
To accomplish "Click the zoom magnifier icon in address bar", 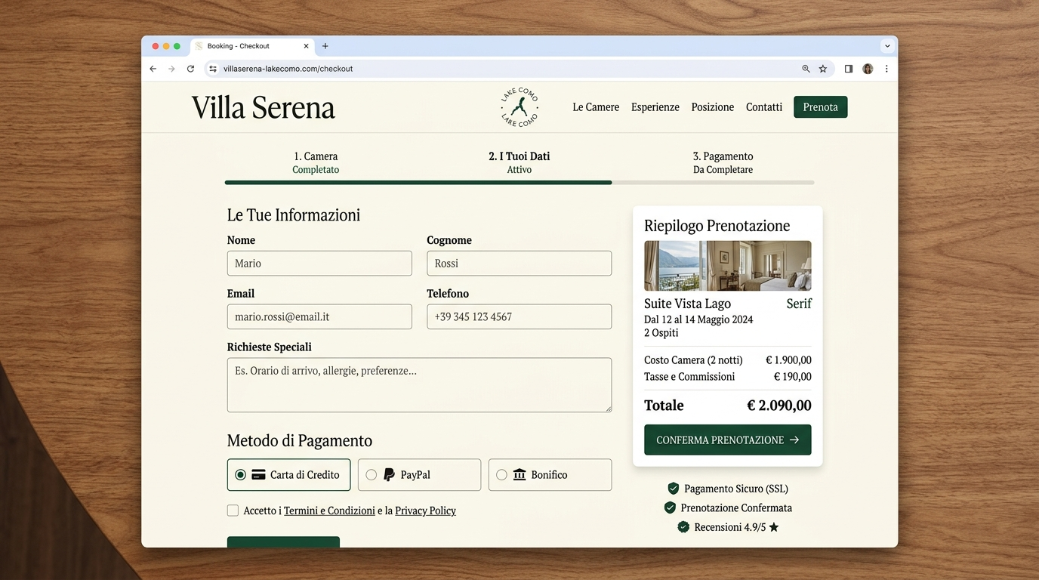I will 806,69.
